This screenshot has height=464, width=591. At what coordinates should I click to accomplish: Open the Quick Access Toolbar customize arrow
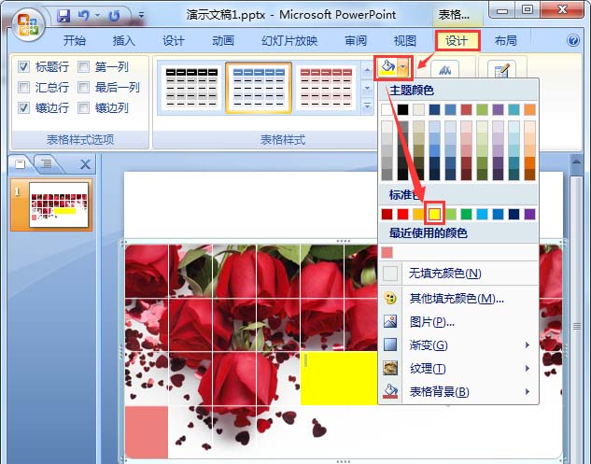pyautogui.click(x=141, y=16)
